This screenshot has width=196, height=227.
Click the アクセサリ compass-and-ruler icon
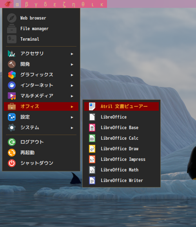pos(12,54)
